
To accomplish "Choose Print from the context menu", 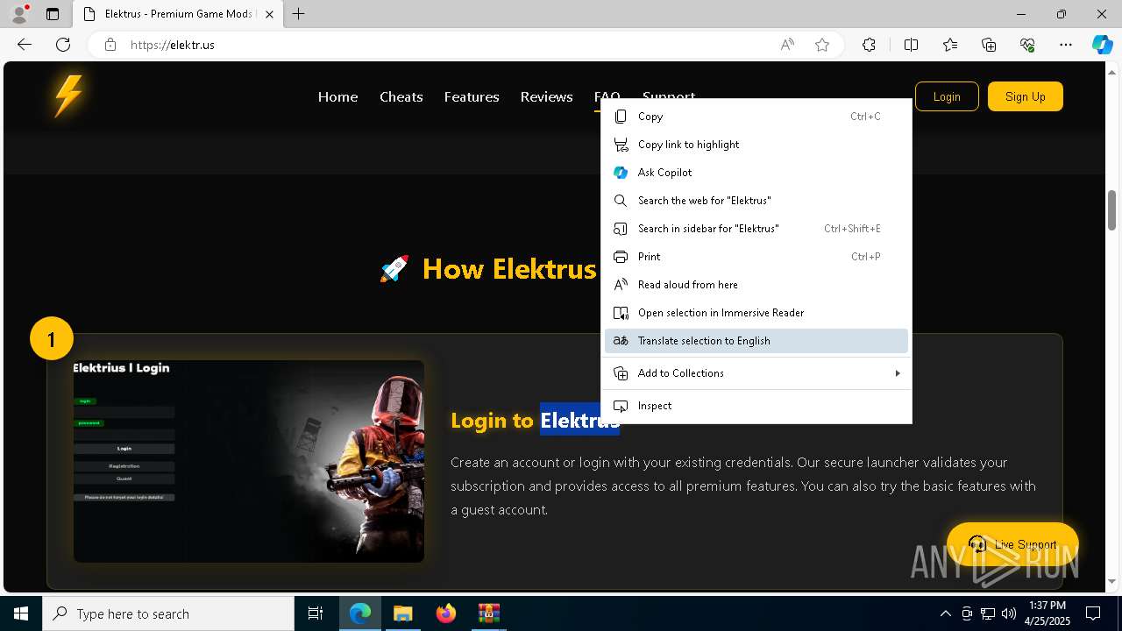I will pyautogui.click(x=756, y=257).
